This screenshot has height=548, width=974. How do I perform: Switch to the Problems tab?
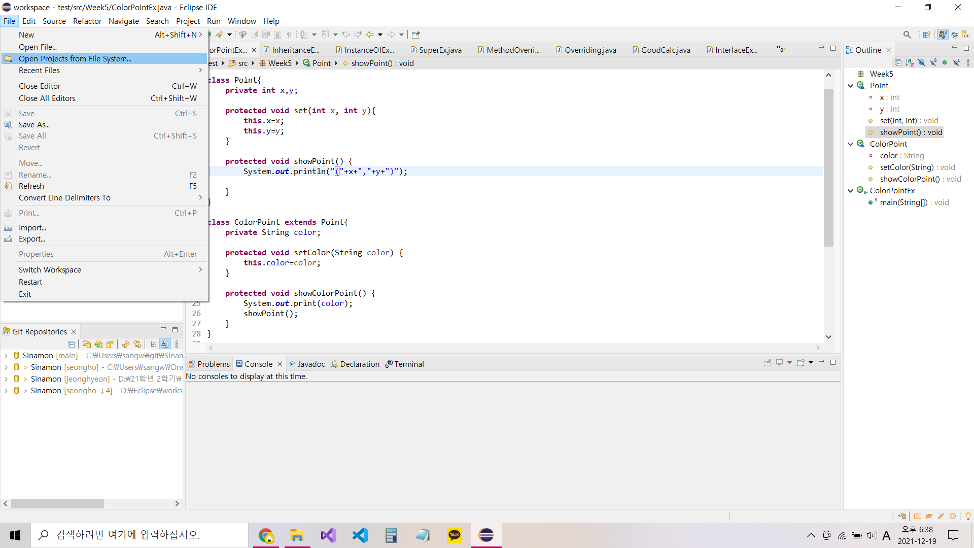click(209, 364)
